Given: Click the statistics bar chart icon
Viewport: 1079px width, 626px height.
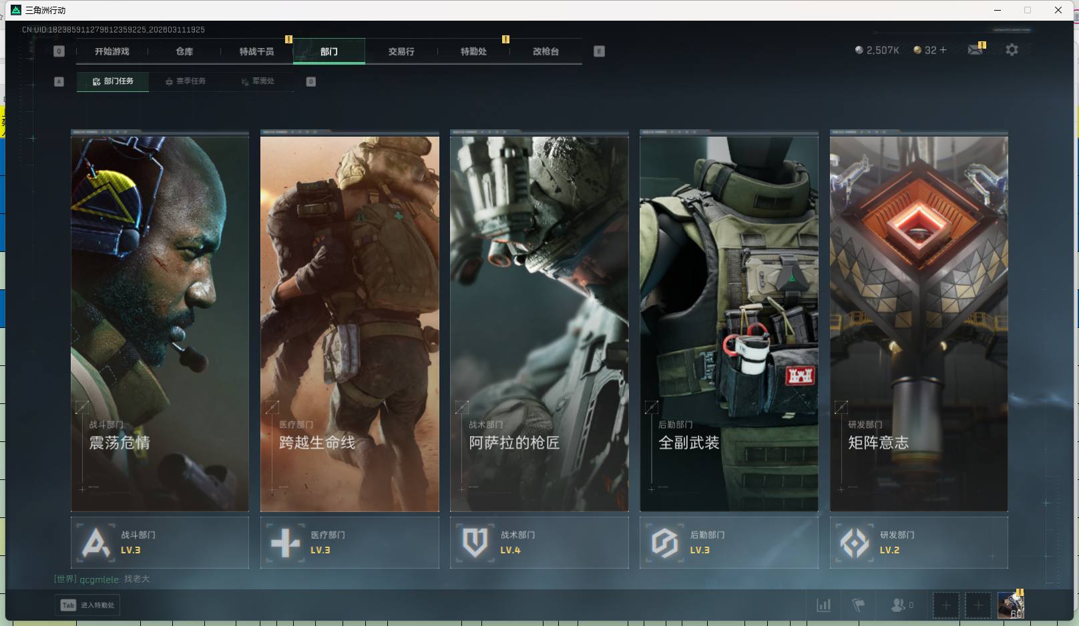Looking at the screenshot, I should coord(824,605).
